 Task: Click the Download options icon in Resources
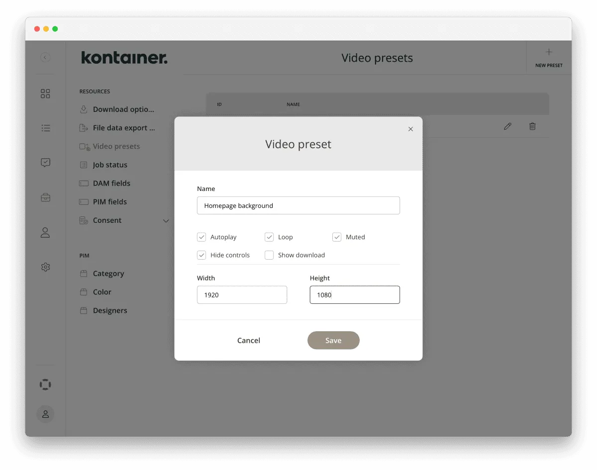tap(84, 109)
